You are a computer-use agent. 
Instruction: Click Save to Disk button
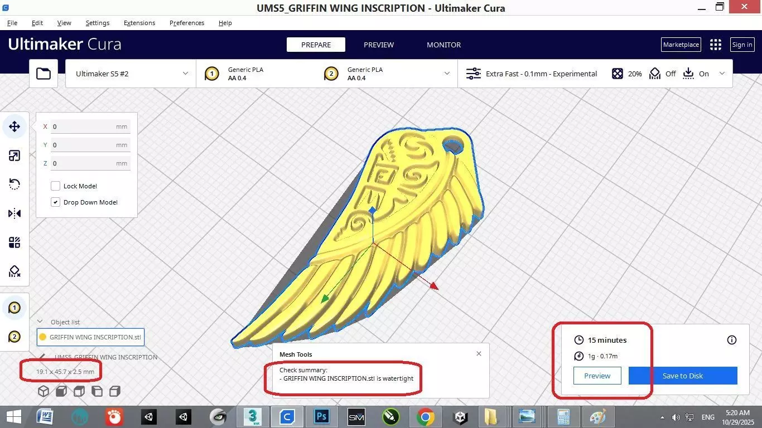coord(683,376)
